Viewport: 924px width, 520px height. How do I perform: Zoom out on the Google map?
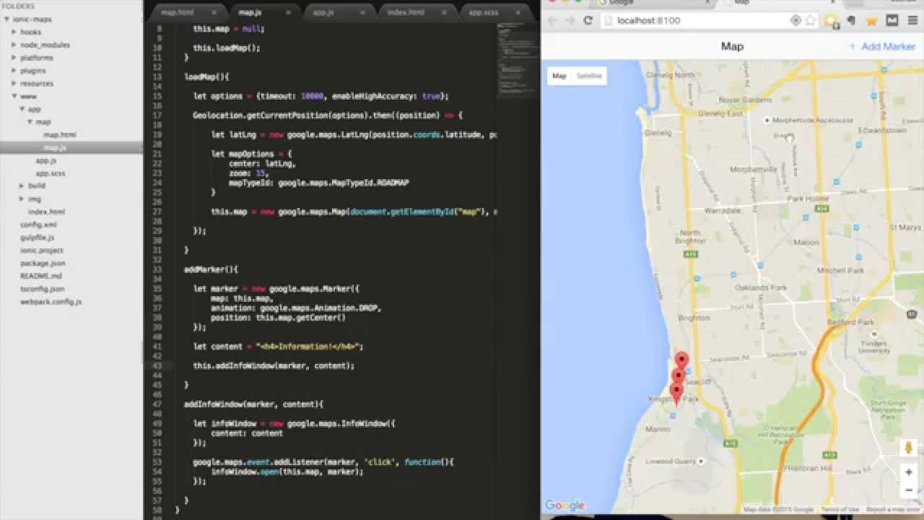909,490
